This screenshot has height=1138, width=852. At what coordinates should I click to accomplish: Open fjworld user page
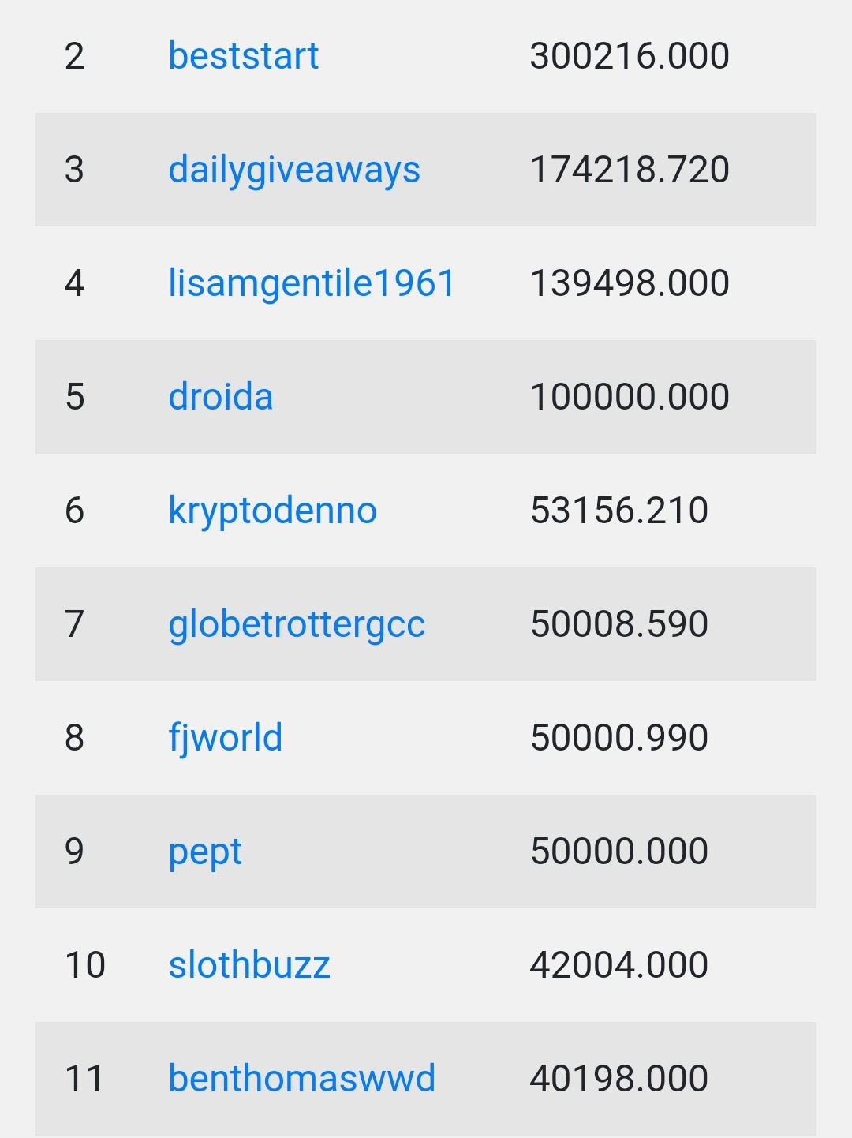click(x=226, y=739)
